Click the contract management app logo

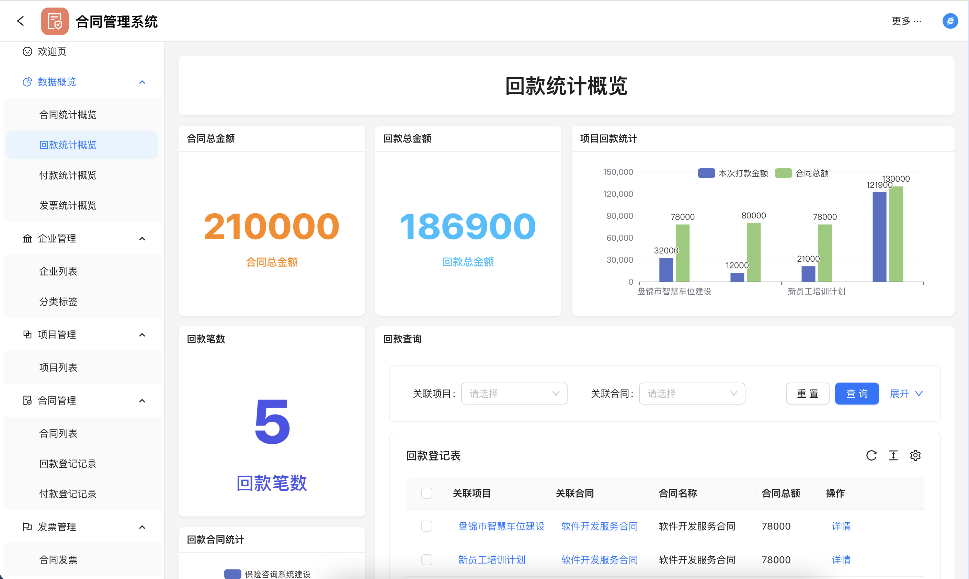55,21
